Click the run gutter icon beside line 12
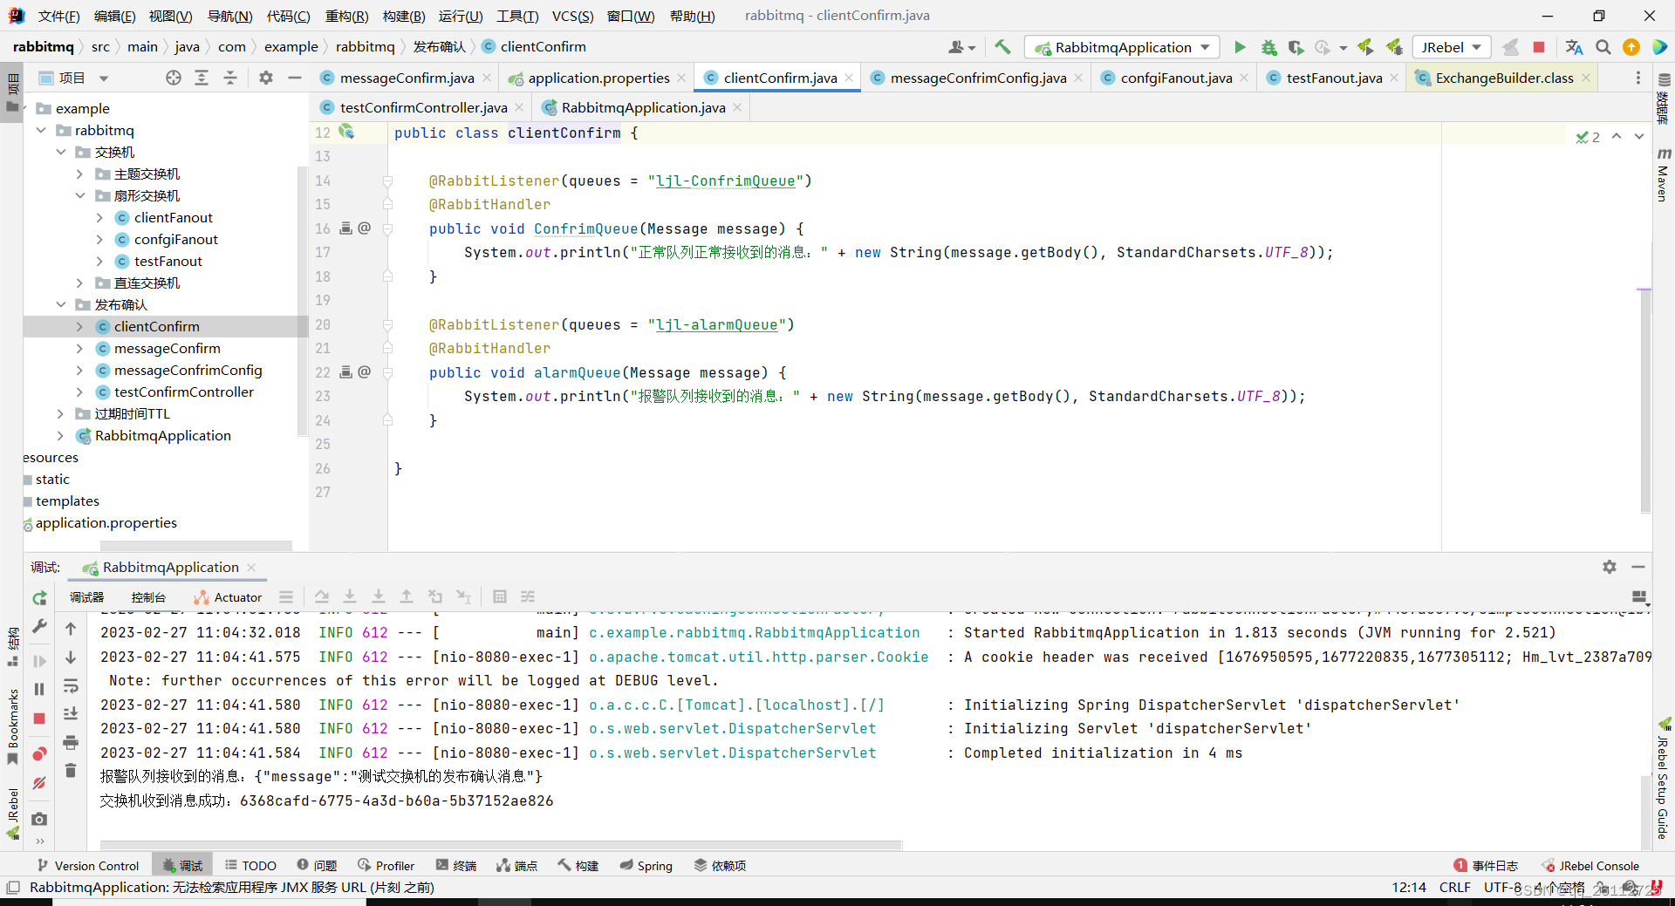The height and width of the screenshot is (906, 1675). pos(346,132)
